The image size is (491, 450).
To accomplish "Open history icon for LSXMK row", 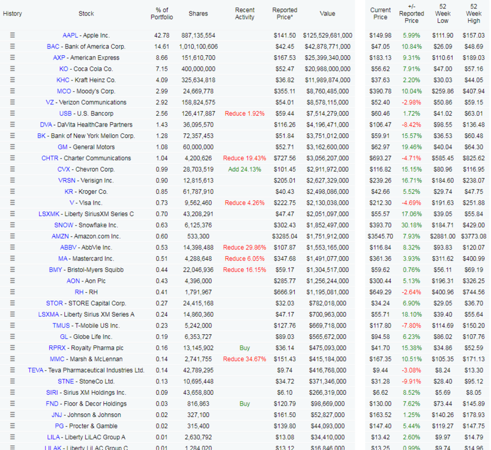I will (x=13, y=214).
